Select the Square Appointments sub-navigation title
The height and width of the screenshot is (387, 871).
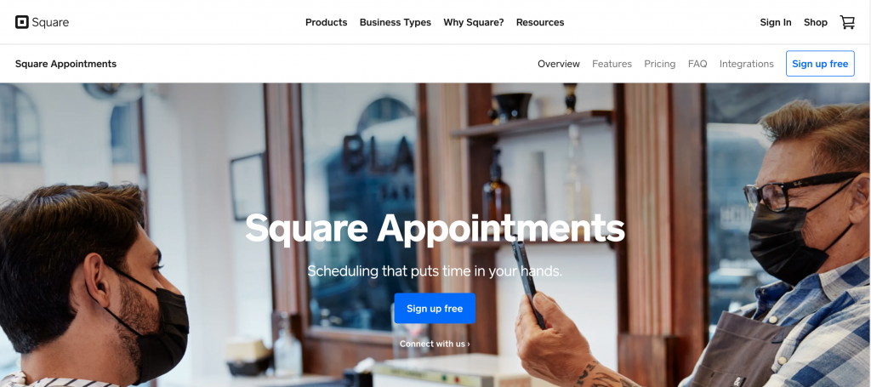click(65, 64)
